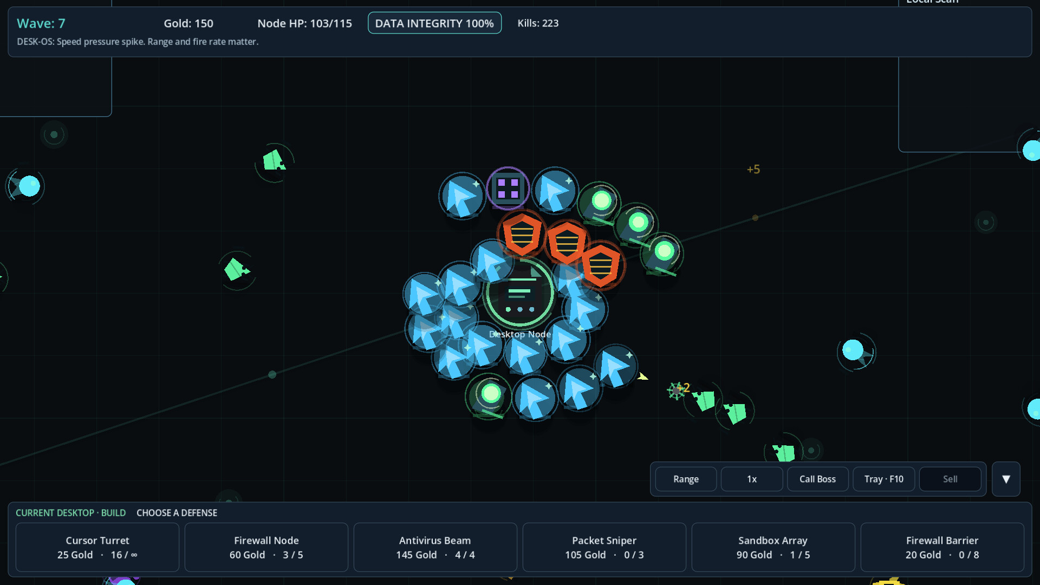This screenshot has width=1040, height=585.
Task: Select the lowest-right Cursor Turret in the cluster
Action: point(616,367)
